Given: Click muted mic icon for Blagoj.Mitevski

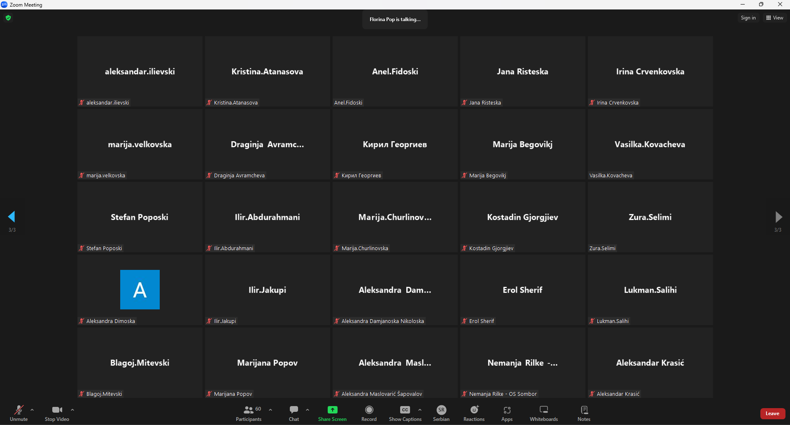Looking at the screenshot, I should [x=82, y=394].
